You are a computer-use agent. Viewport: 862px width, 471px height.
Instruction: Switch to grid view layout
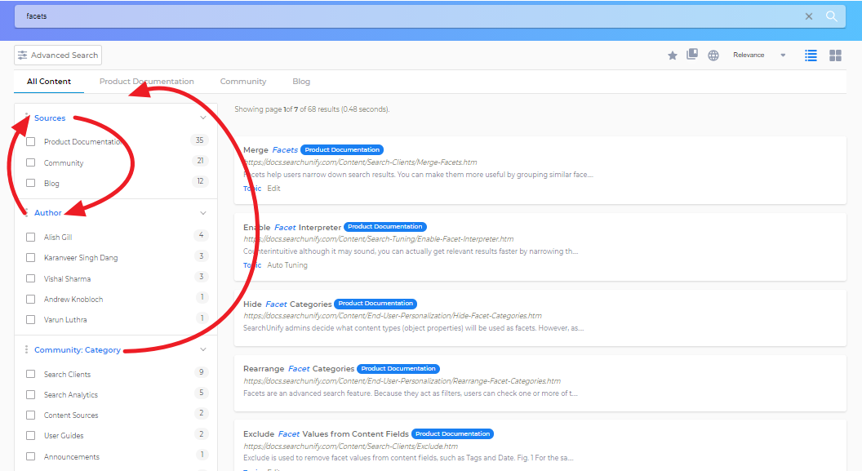coord(835,56)
